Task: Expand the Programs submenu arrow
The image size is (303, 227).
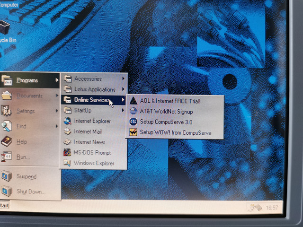Action: click(57, 80)
